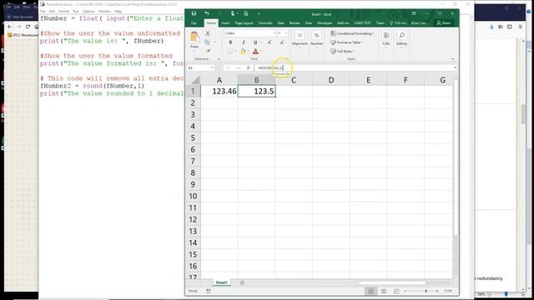The image size is (534, 300).
Task: Select column D header
Action: pyautogui.click(x=330, y=80)
